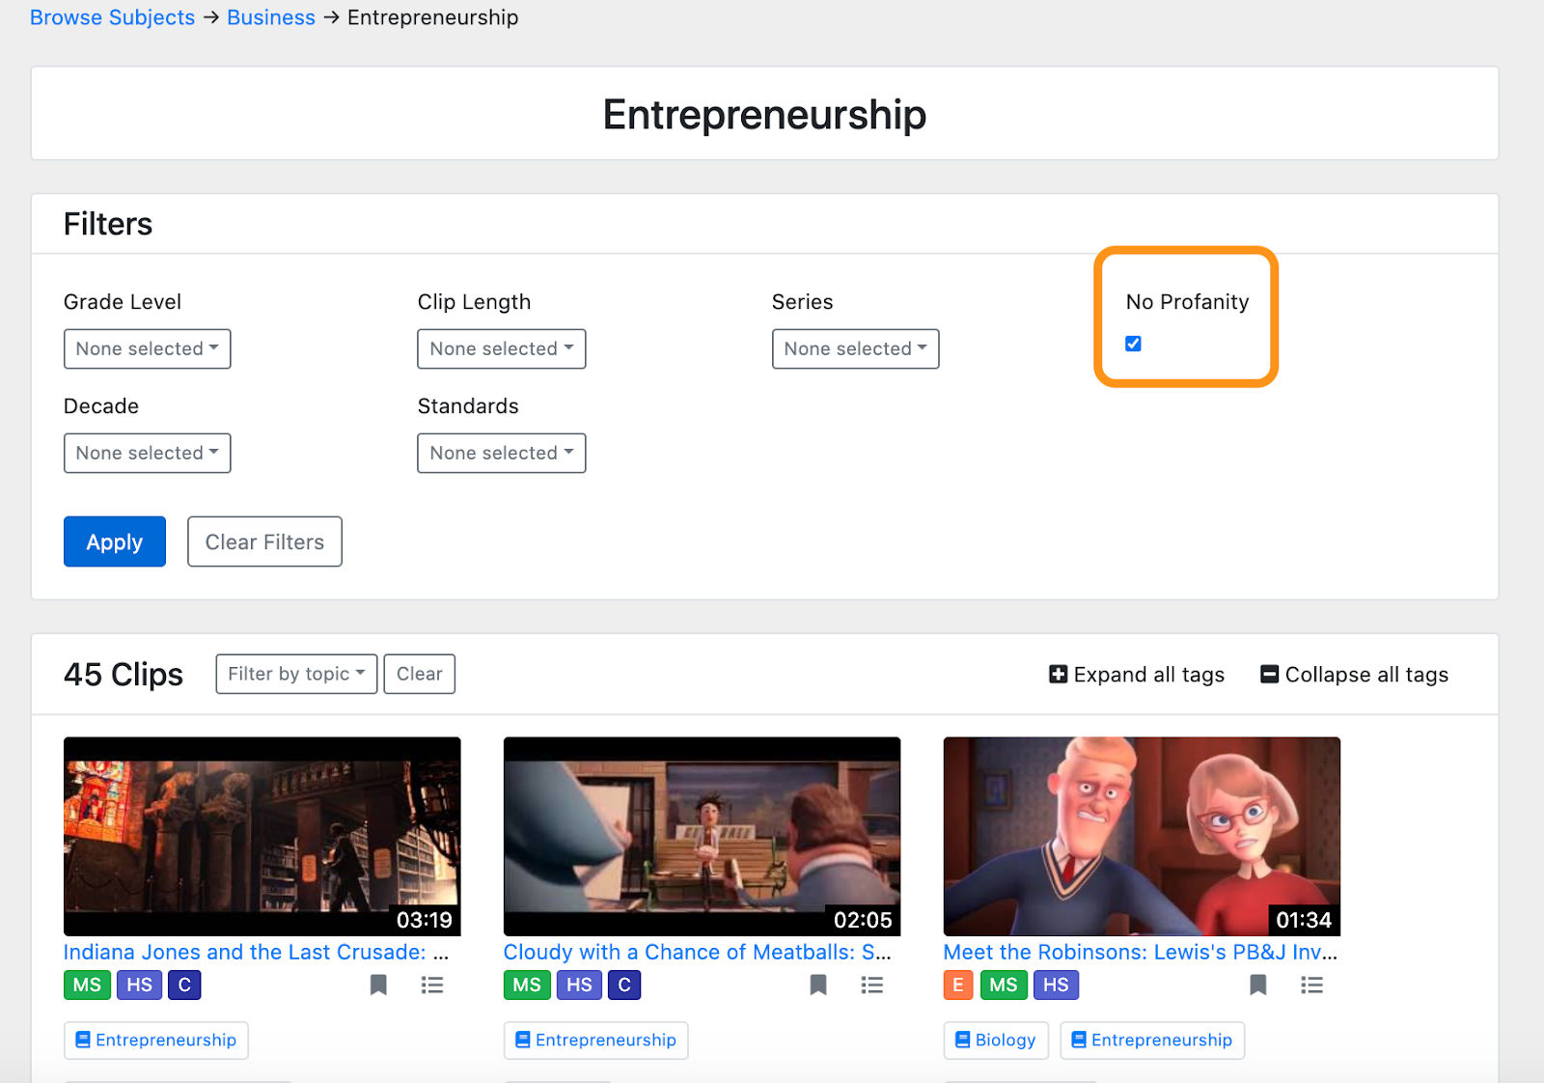Click E grade badge under Meet the Robinsons
The height and width of the screenshot is (1083, 1544).
click(958, 985)
